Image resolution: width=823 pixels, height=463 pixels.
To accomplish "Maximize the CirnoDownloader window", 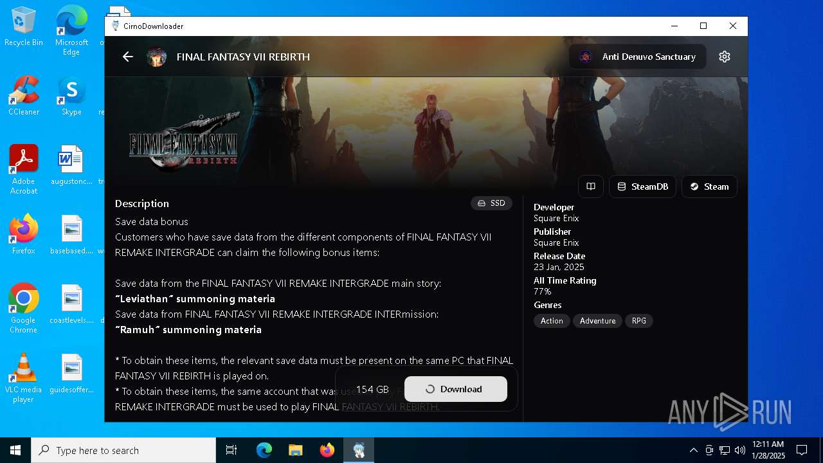I will [703, 26].
